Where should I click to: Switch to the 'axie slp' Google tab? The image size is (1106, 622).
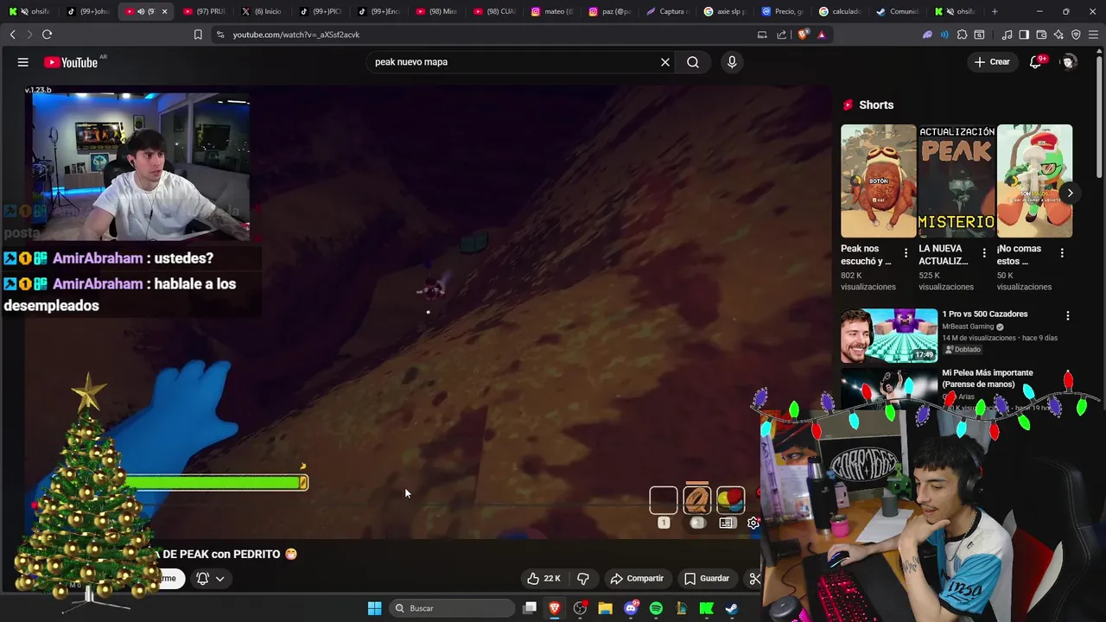(725, 11)
